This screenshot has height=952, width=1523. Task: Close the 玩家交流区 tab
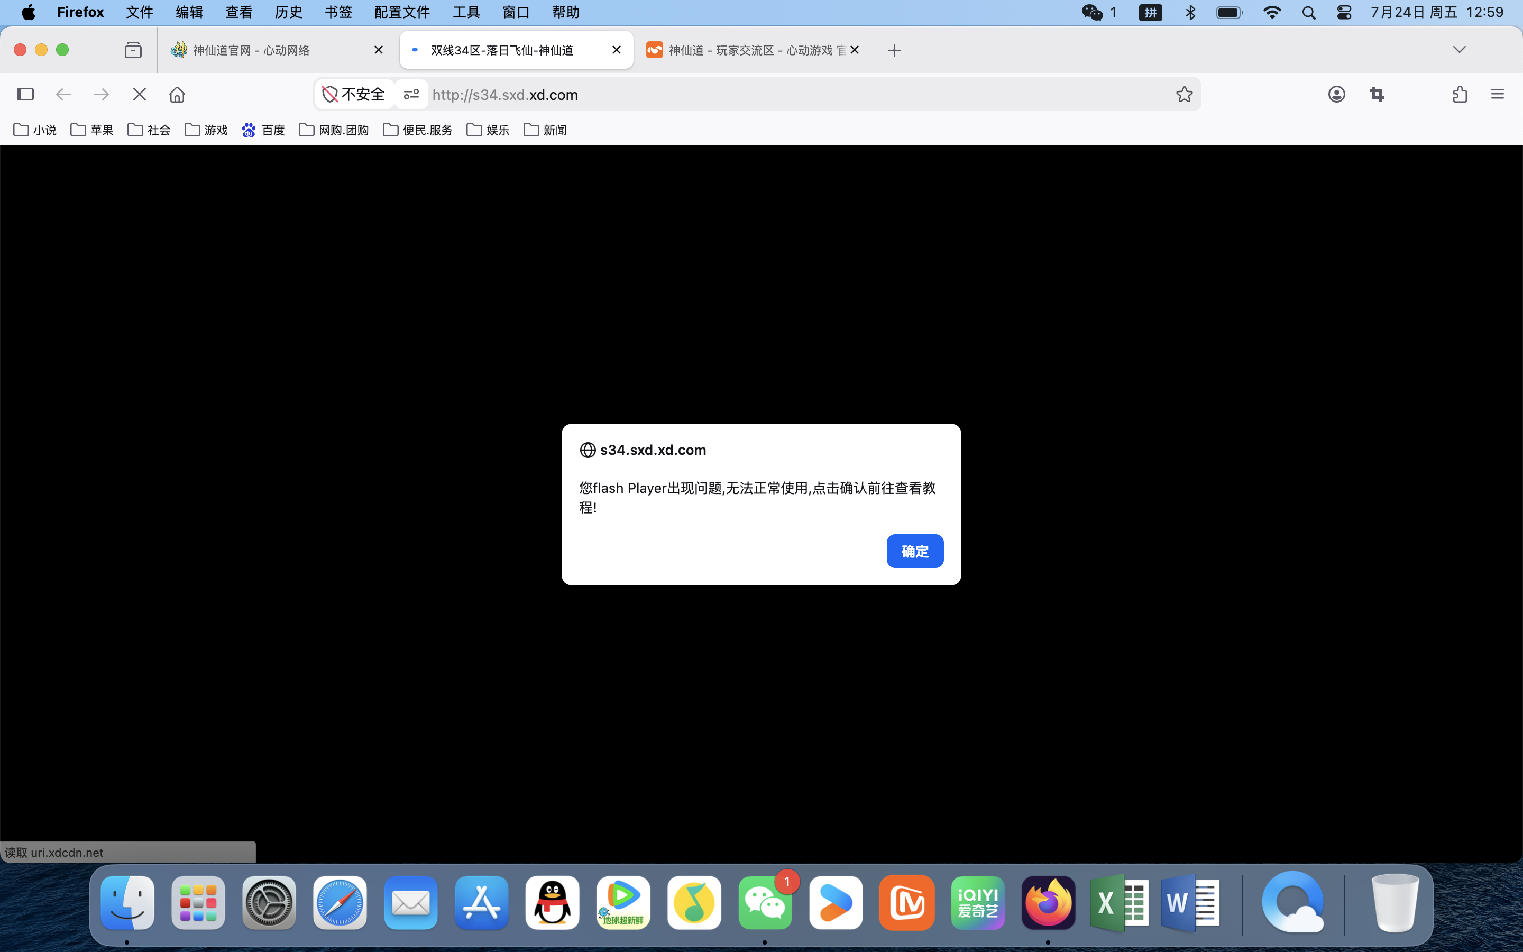[x=855, y=50]
